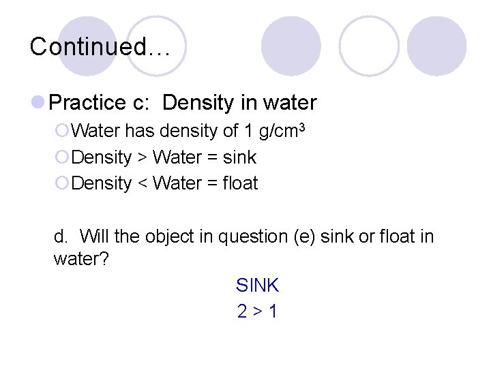Click the hollow bullet before Density < Water
This screenshot has width=491, height=368.
click(62, 183)
